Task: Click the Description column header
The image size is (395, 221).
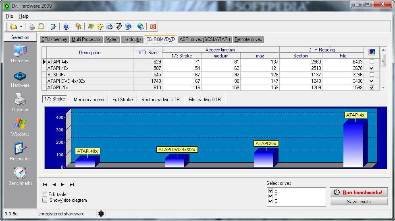Action: tap(89, 53)
